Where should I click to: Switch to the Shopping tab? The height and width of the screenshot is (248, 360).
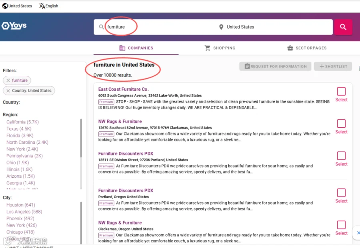pos(220,48)
